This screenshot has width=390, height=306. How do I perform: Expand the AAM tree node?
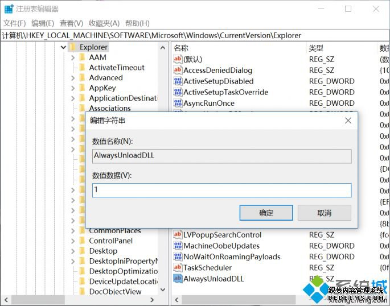(x=73, y=57)
